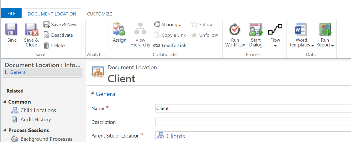351x142 pixels.
Task: Click the Run Workflow icon
Action: 235,29
